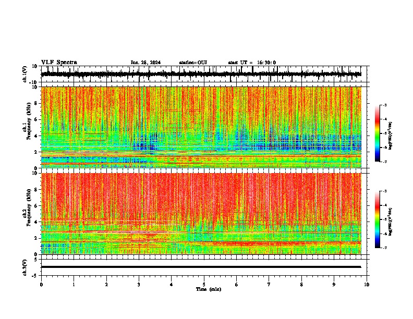Viewport: 413px width, 319px height.
Task: Click the 'ch.1(V)' axis label
Action: tap(25, 74)
